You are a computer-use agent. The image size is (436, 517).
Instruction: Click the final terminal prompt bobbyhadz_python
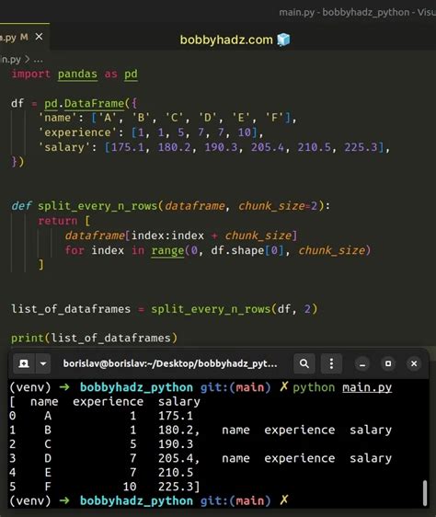coord(136,500)
